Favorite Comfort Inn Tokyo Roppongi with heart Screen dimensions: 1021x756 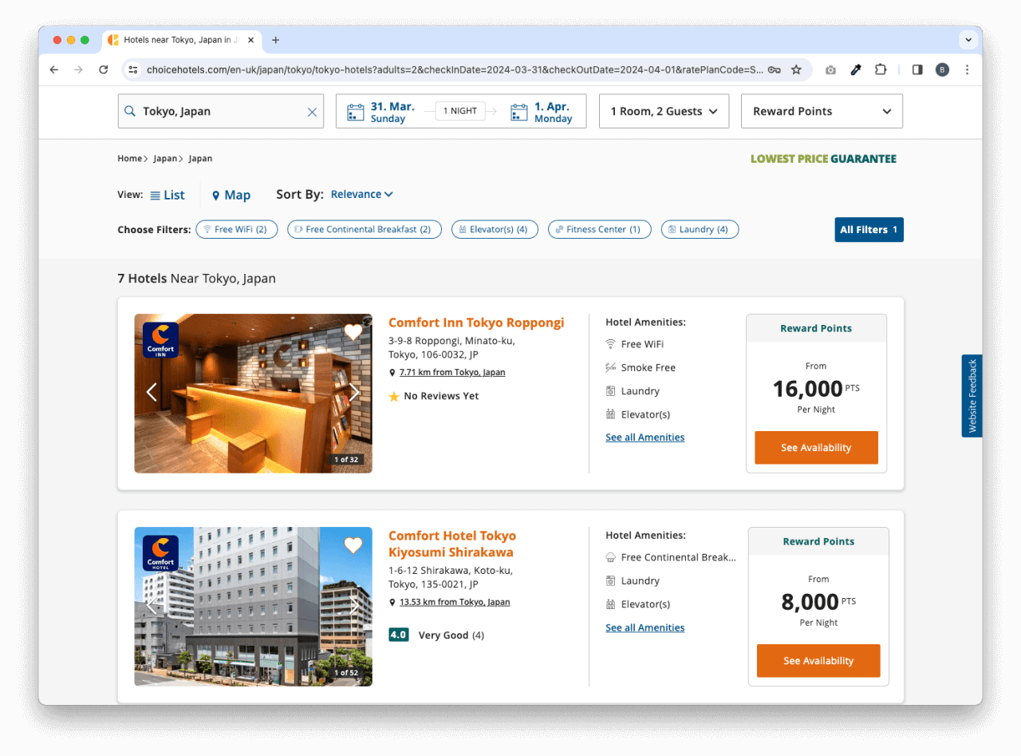click(353, 332)
